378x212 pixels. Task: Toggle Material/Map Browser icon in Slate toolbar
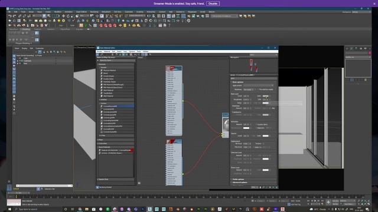[143, 55]
